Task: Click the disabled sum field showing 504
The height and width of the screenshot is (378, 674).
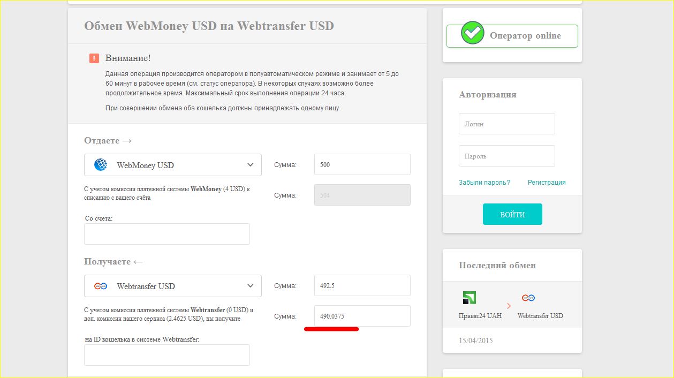Action: tap(362, 195)
